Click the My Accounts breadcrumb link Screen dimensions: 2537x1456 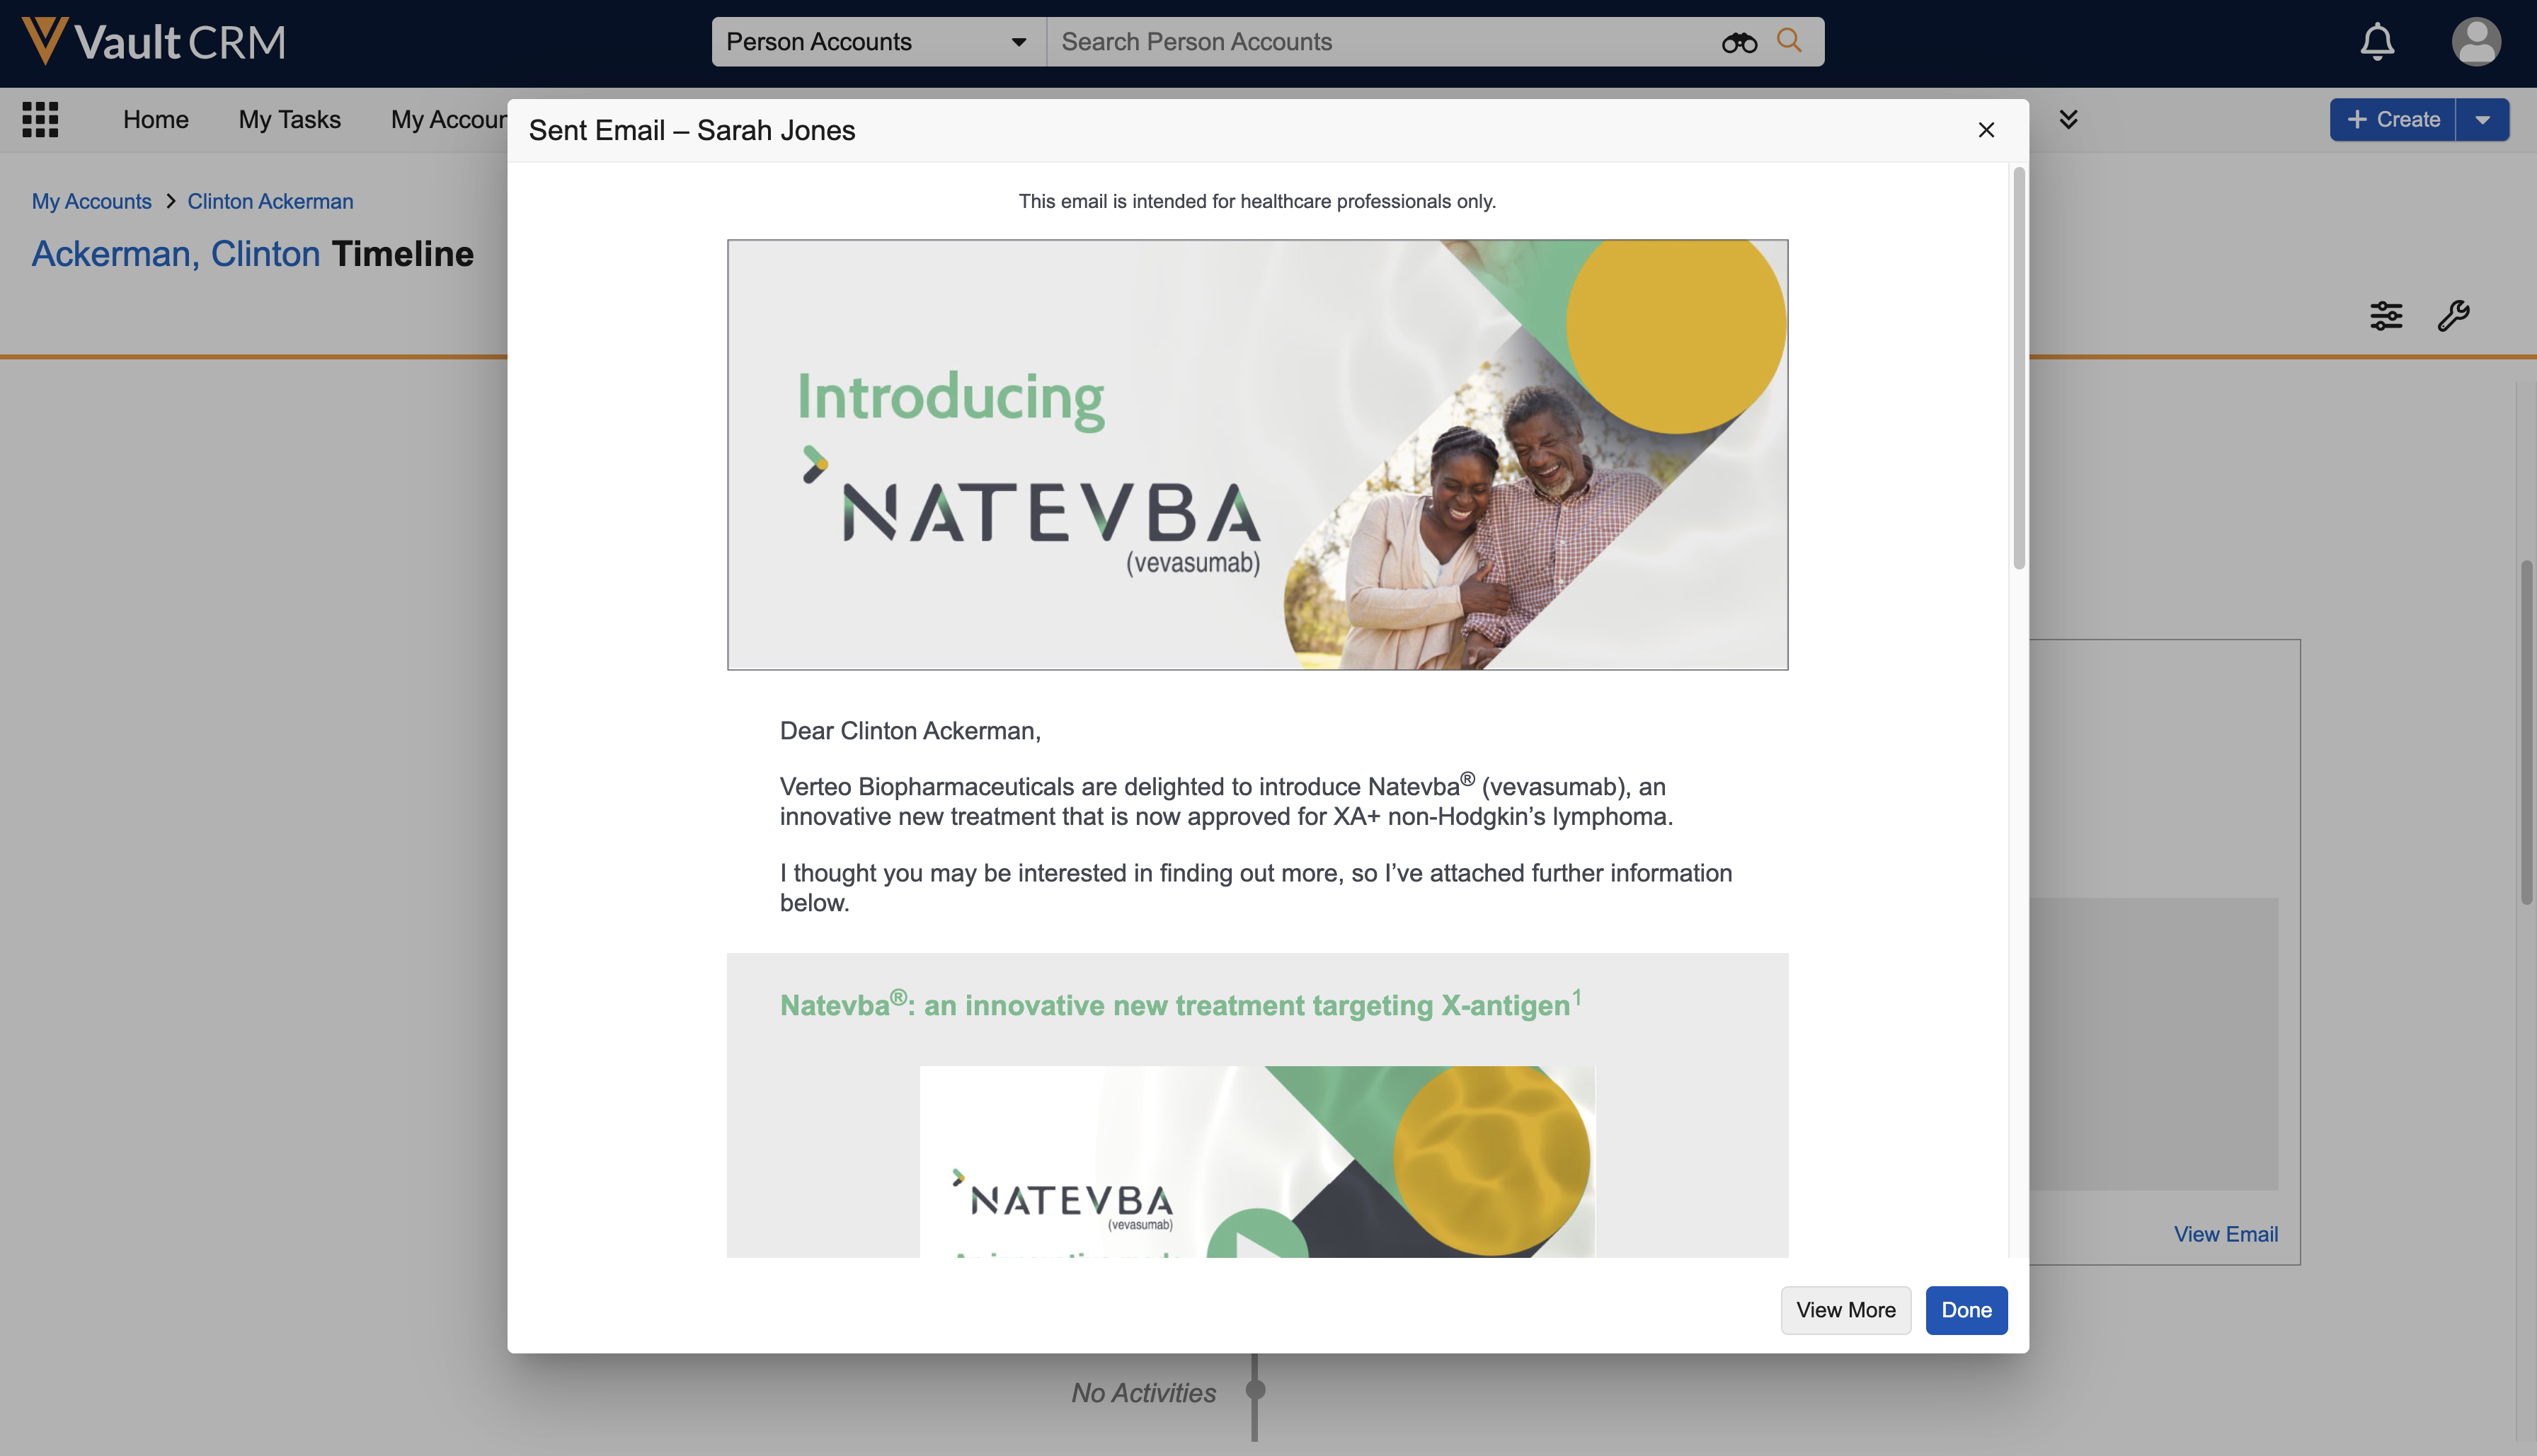(91, 201)
